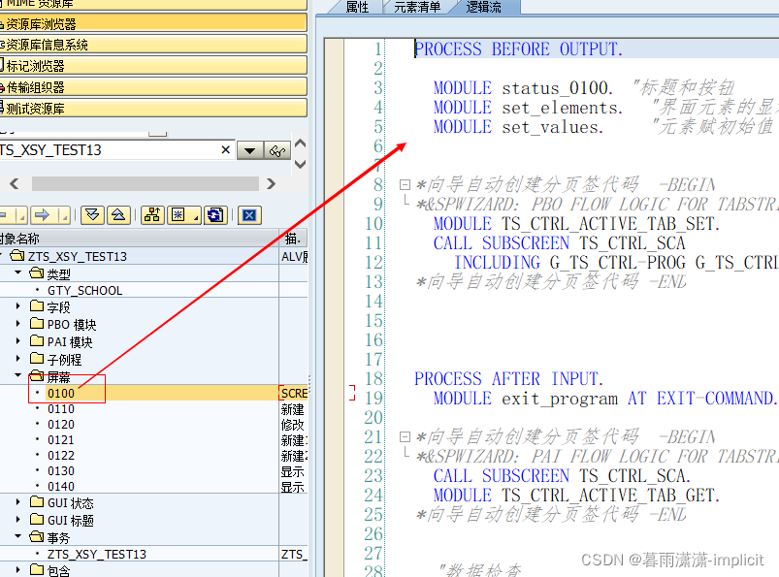Click the forward navigation arrow icon
This screenshot has width=779, height=577.
point(43,215)
